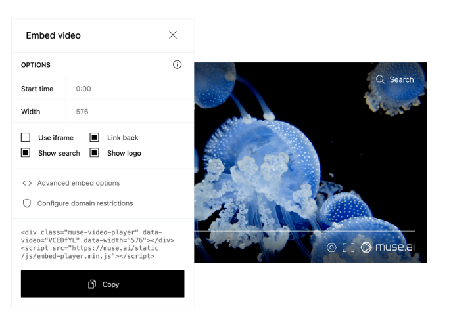The width and height of the screenshot is (451, 319).
Task: Enter fullscreen in the video player
Action: (x=348, y=247)
